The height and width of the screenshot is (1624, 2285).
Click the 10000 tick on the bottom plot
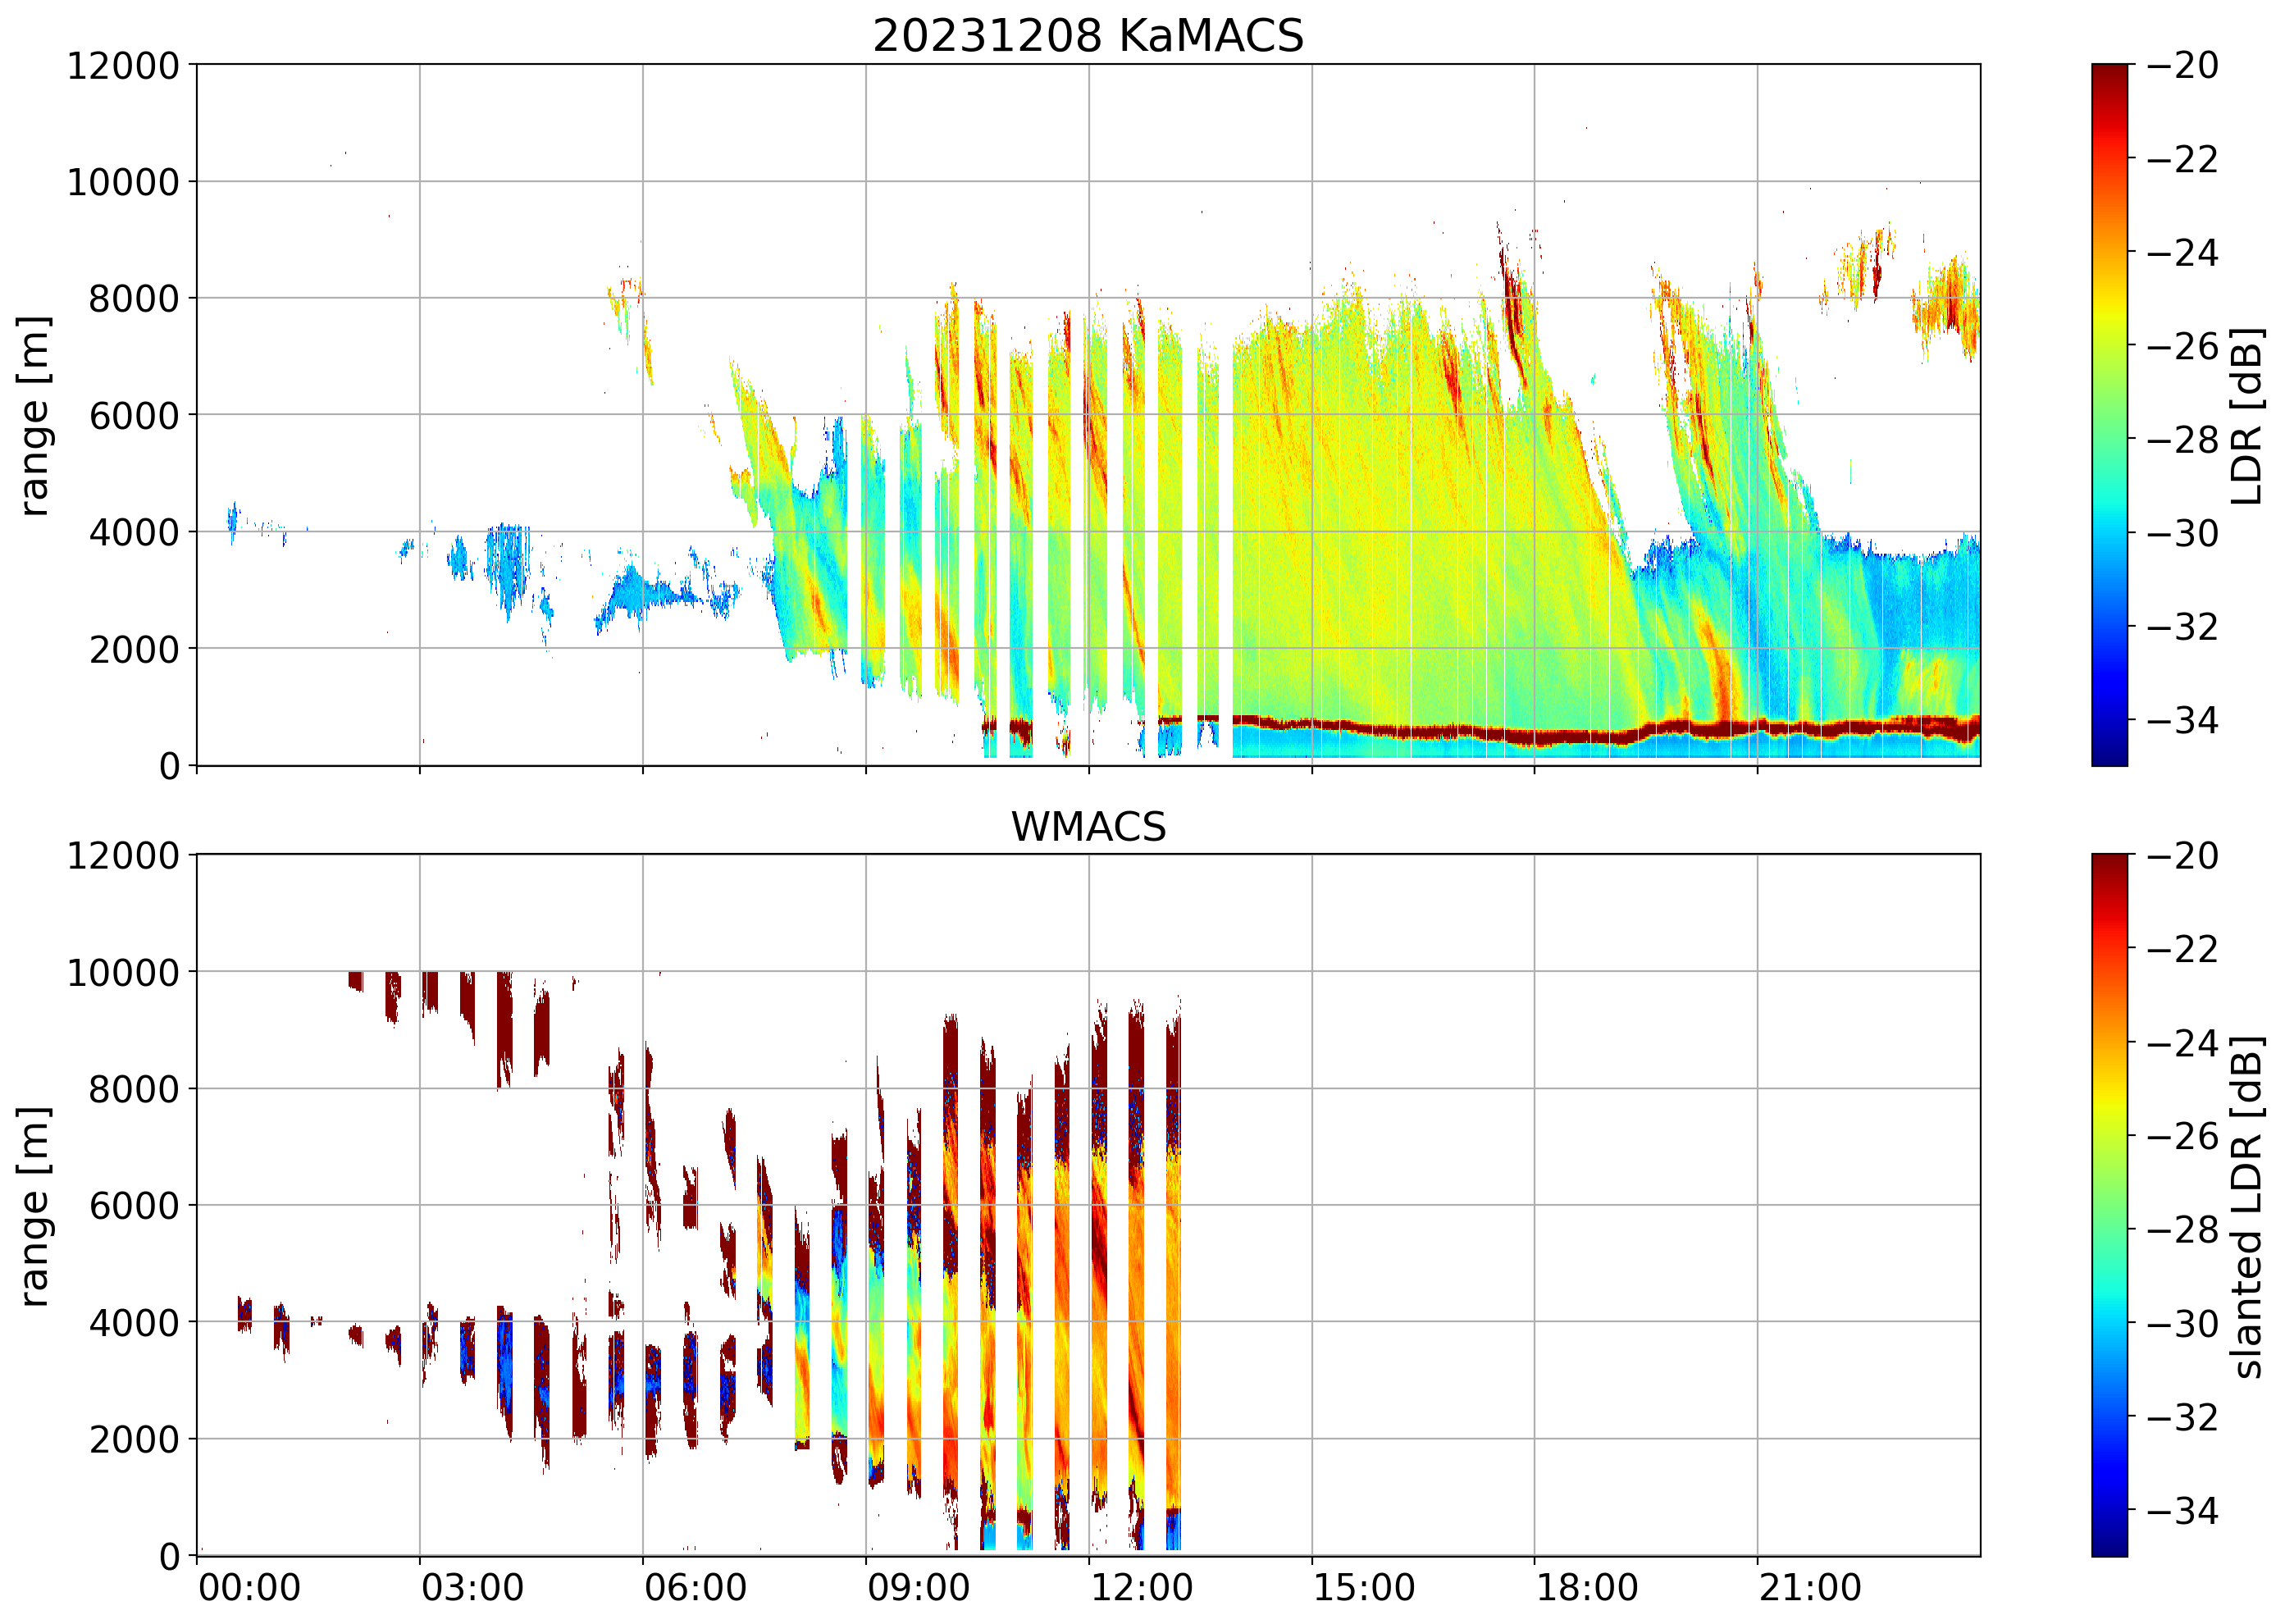point(123,973)
